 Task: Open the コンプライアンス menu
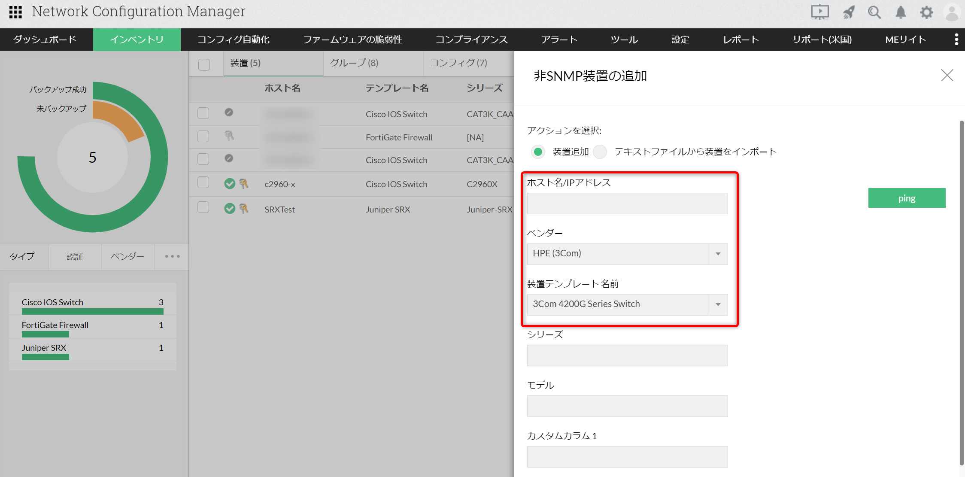(x=471, y=39)
